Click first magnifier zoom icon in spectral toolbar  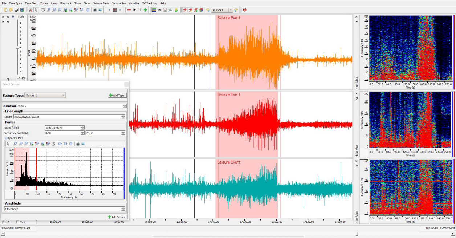[15, 144]
